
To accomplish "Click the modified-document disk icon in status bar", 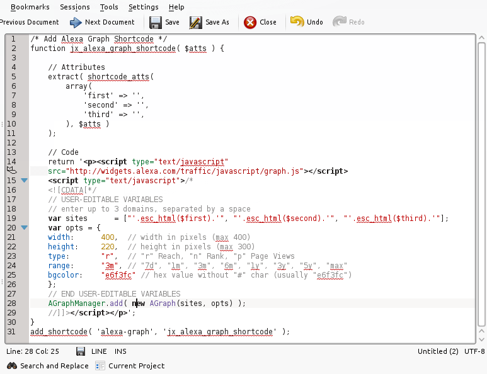I will [x=81, y=351].
